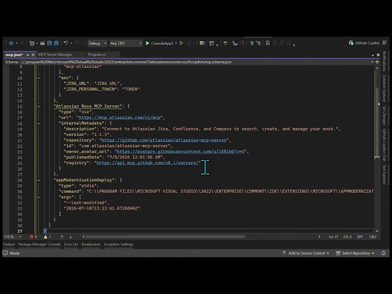Collapse the "env" block on line 10
The image size is (392, 294).
pyautogui.click(x=39, y=78)
